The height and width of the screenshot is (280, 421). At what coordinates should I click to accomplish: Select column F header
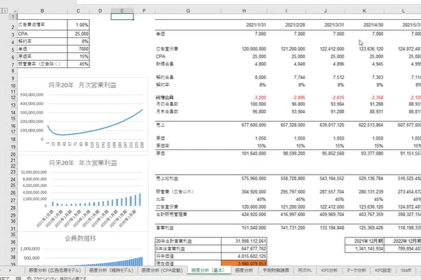144,11
